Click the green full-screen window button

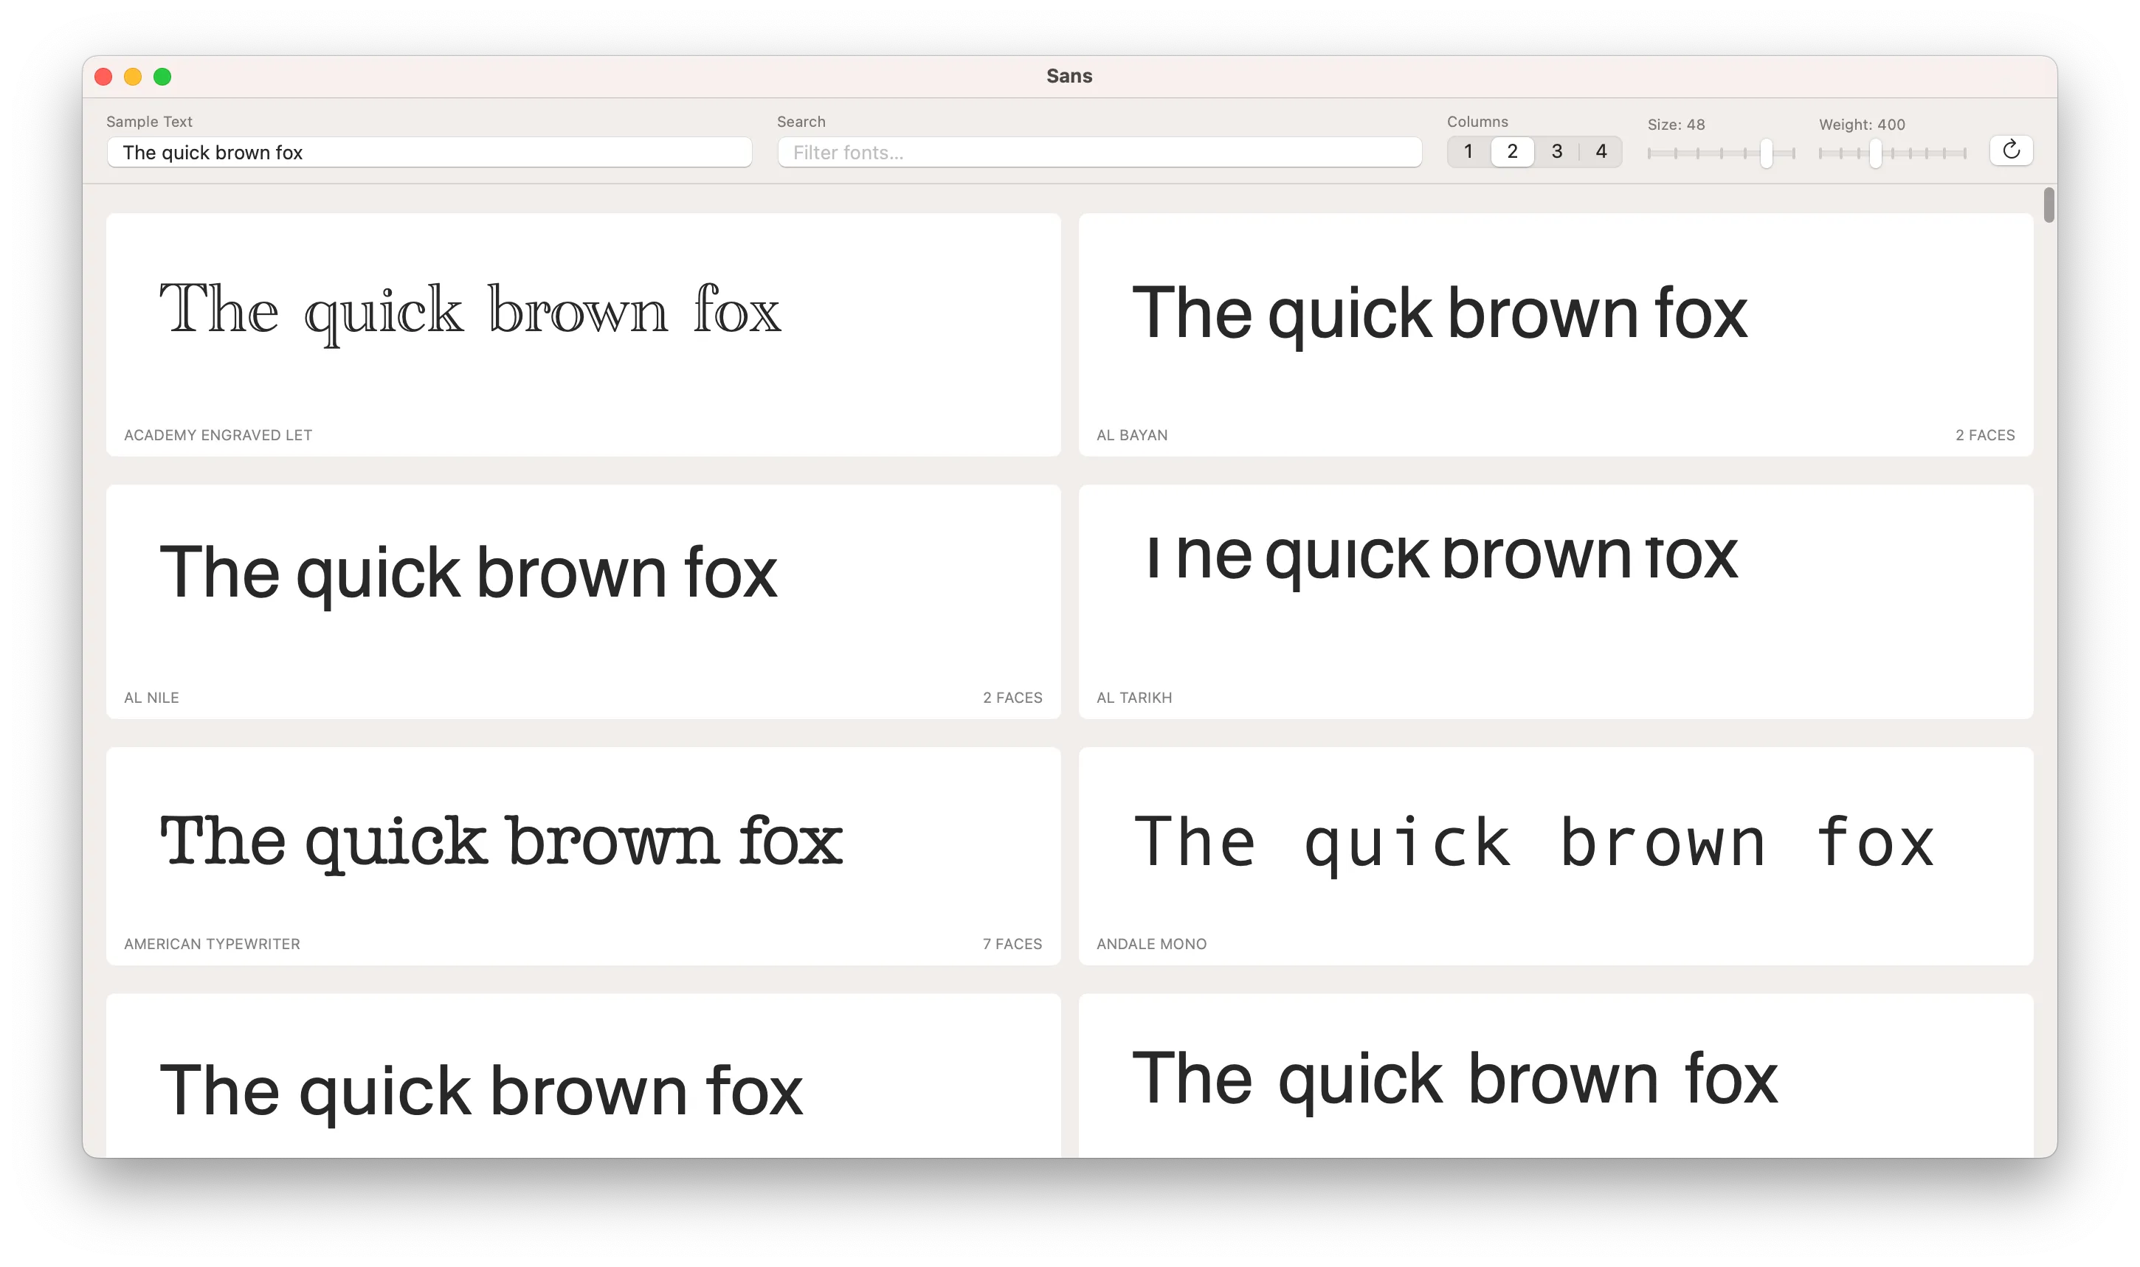pos(162,77)
